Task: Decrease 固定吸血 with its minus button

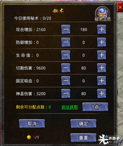Action: tap(66, 81)
